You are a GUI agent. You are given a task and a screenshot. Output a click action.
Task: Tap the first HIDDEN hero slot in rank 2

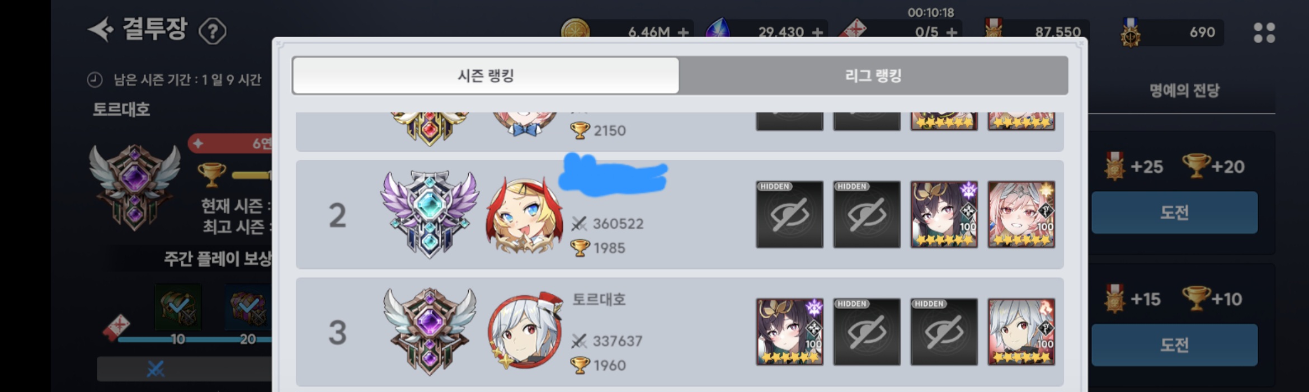(x=789, y=214)
